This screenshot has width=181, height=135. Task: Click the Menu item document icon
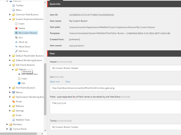tap(13, 10)
